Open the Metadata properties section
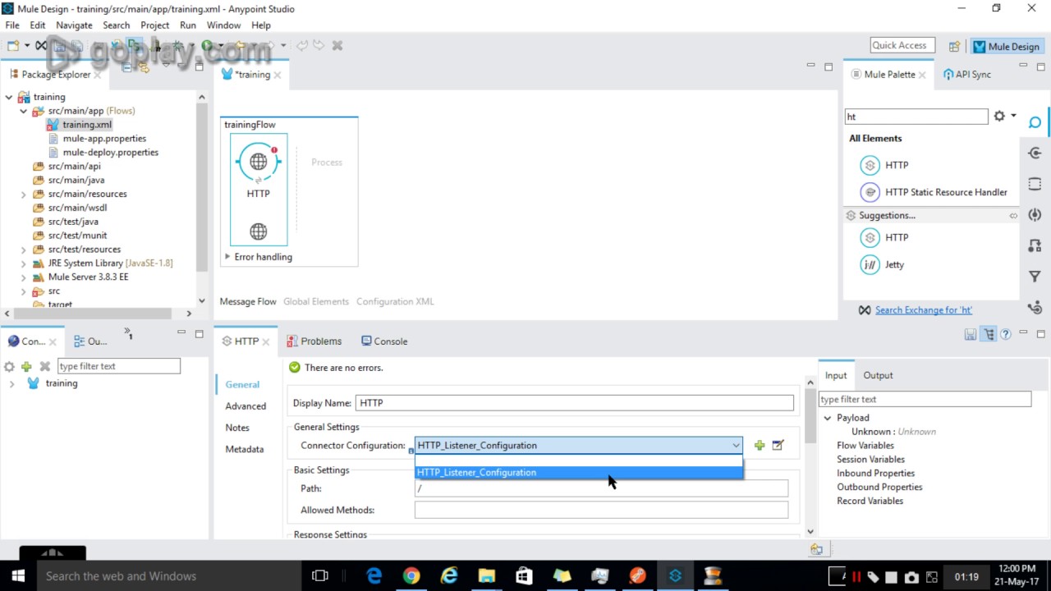The height and width of the screenshot is (591, 1051). (245, 449)
